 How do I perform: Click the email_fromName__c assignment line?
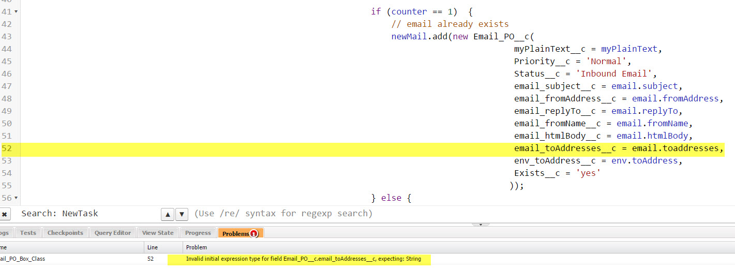[603, 123]
